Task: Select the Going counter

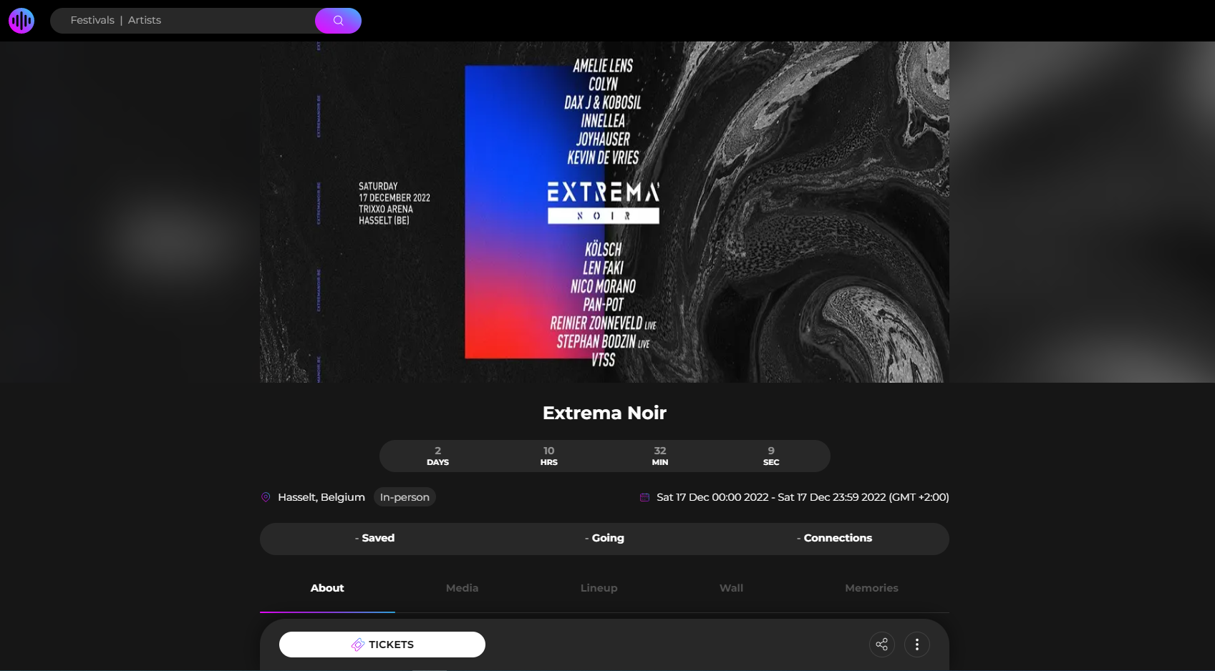Action: pos(604,538)
